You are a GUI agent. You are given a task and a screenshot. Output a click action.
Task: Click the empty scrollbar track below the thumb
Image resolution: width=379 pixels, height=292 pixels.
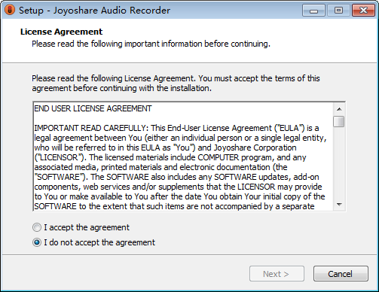pos(339,163)
